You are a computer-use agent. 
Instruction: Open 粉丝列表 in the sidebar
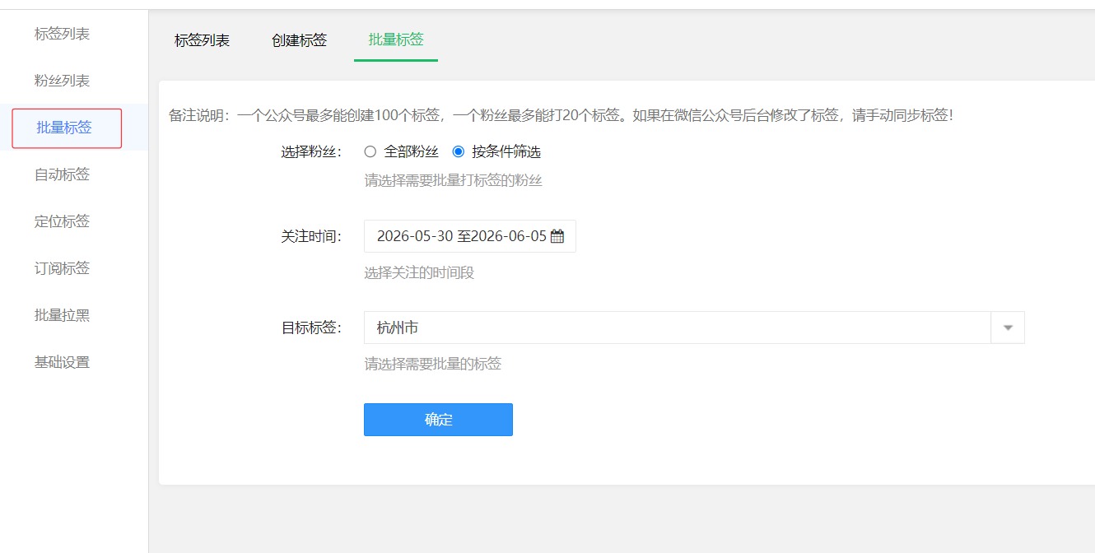click(62, 81)
